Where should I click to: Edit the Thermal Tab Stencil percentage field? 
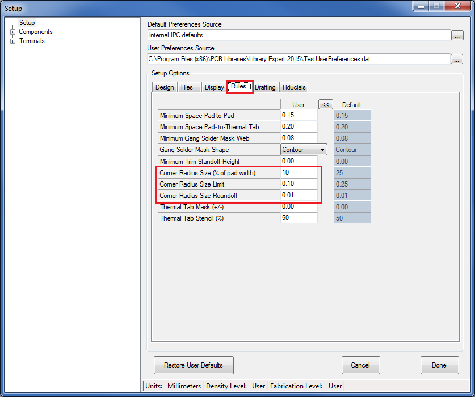click(299, 218)
